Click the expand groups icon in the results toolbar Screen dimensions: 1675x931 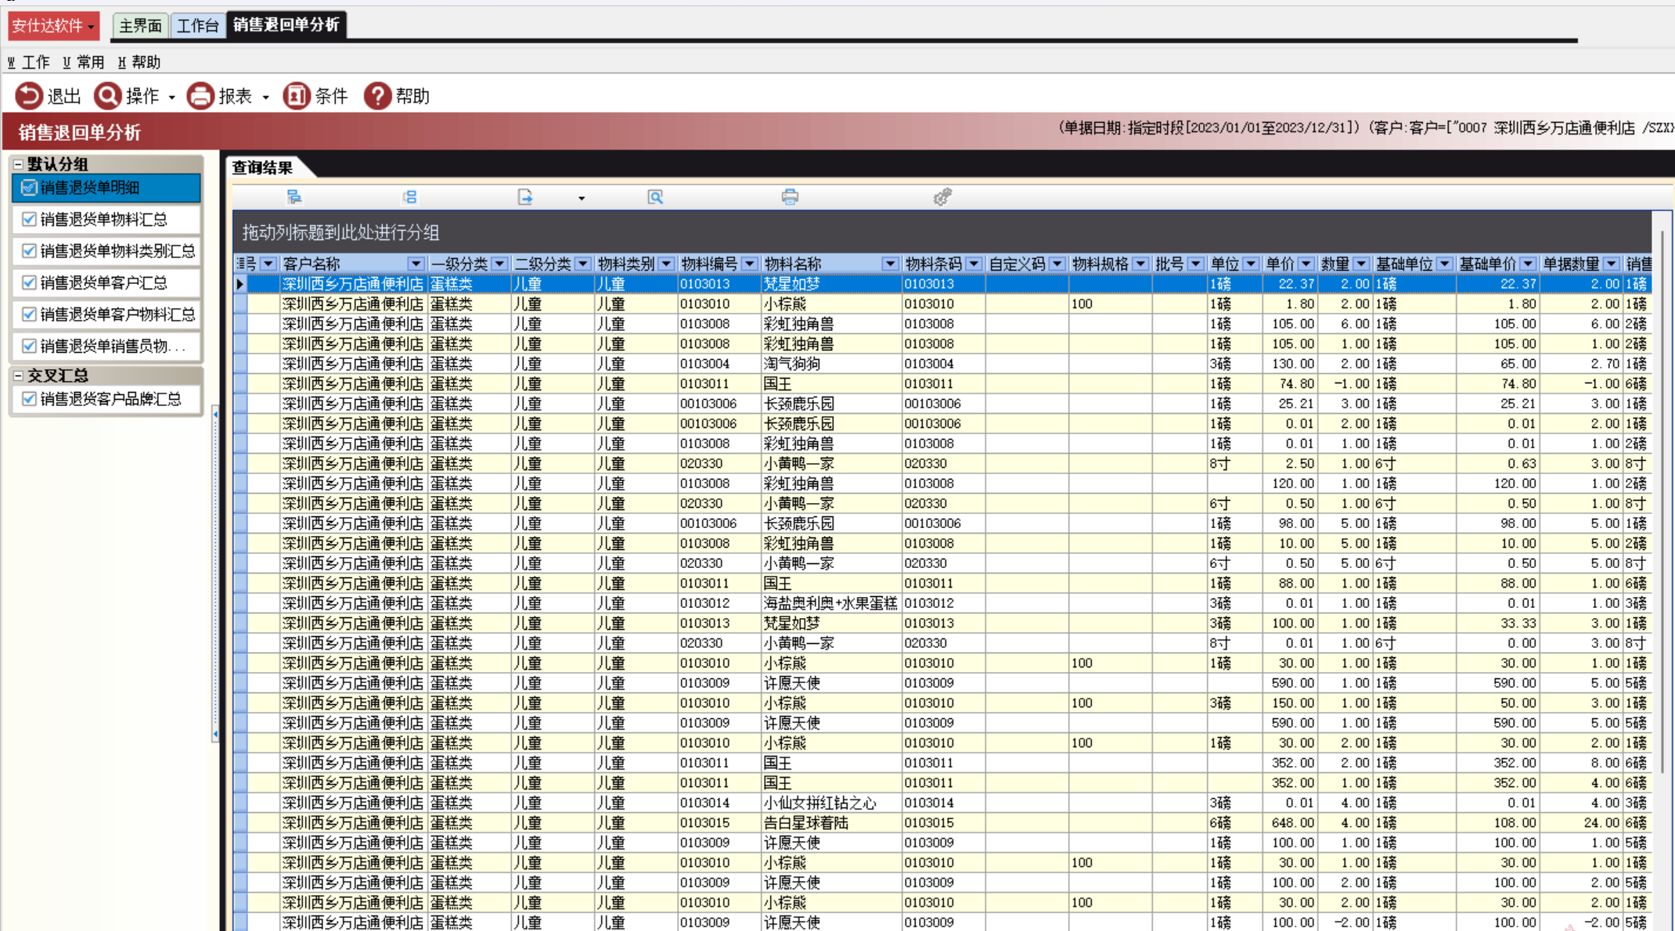(x=294, y=197)
